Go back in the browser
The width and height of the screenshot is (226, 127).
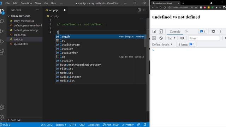153,7
